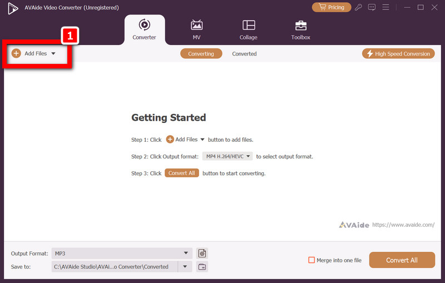Open the Output Format MP3 dropdown
The width and height of the screenshot is (445, 283).
122,253
